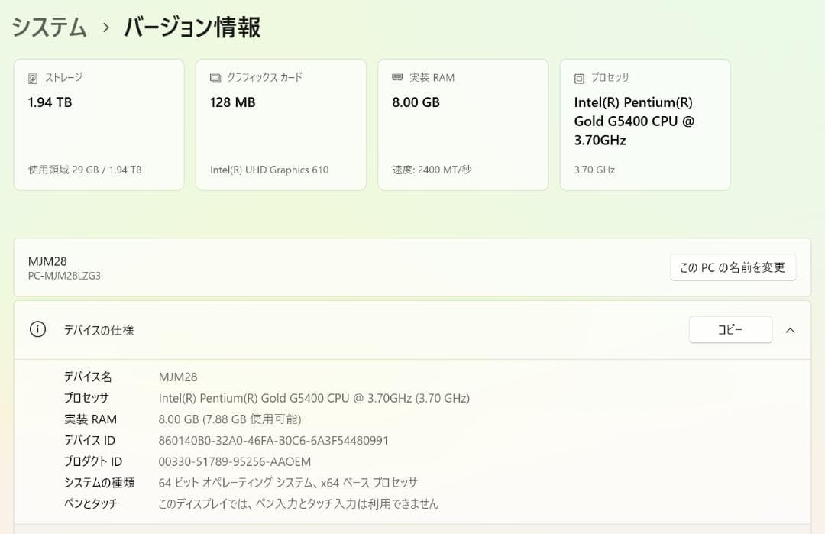Click この PC の名前を変更 button
The width and height of the screenshot is (825, 534).
[733, 267]
